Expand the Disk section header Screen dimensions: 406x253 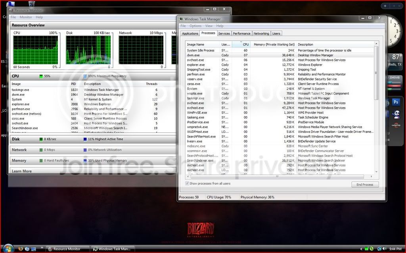coord(93,139)
